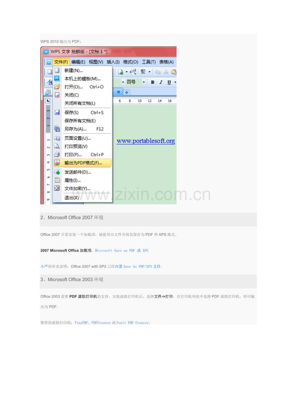
Task: Select 关闭所有文档(L) menu entry
Action: click(x=82, y=104)
